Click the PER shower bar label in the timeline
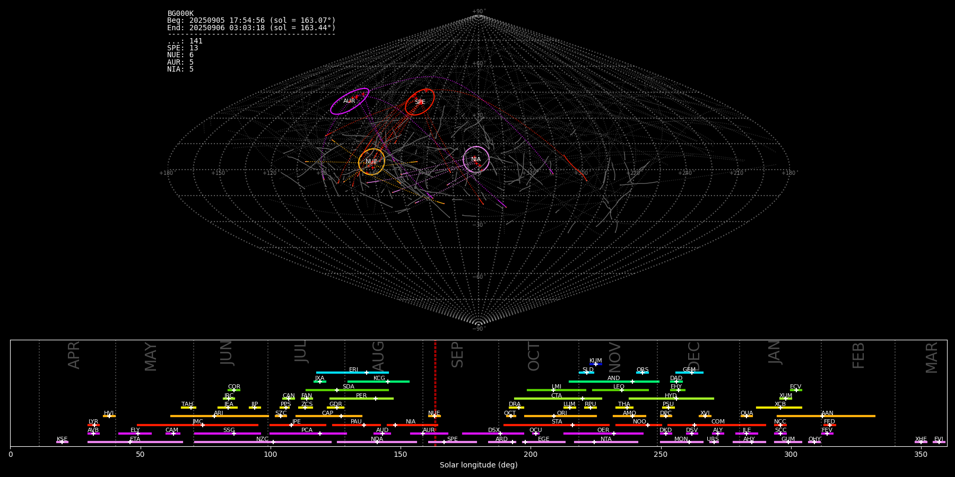Viewport: 955px width, 477px height. (361, 395)
